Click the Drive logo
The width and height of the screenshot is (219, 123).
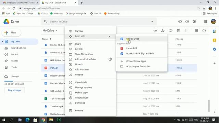(11, 22)
